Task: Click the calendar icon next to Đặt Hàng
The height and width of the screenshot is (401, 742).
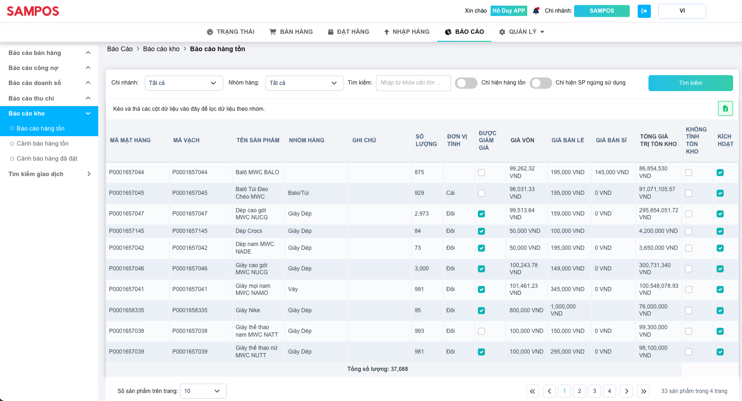Action: tap(330, 32)
